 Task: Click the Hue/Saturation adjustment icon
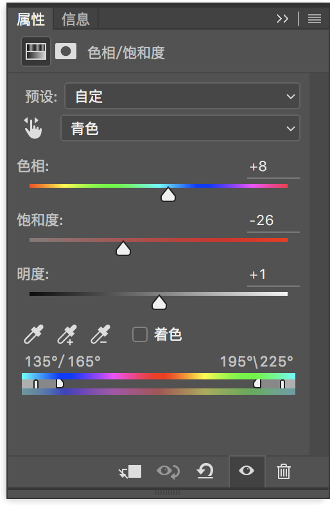[x=36, y=51]
